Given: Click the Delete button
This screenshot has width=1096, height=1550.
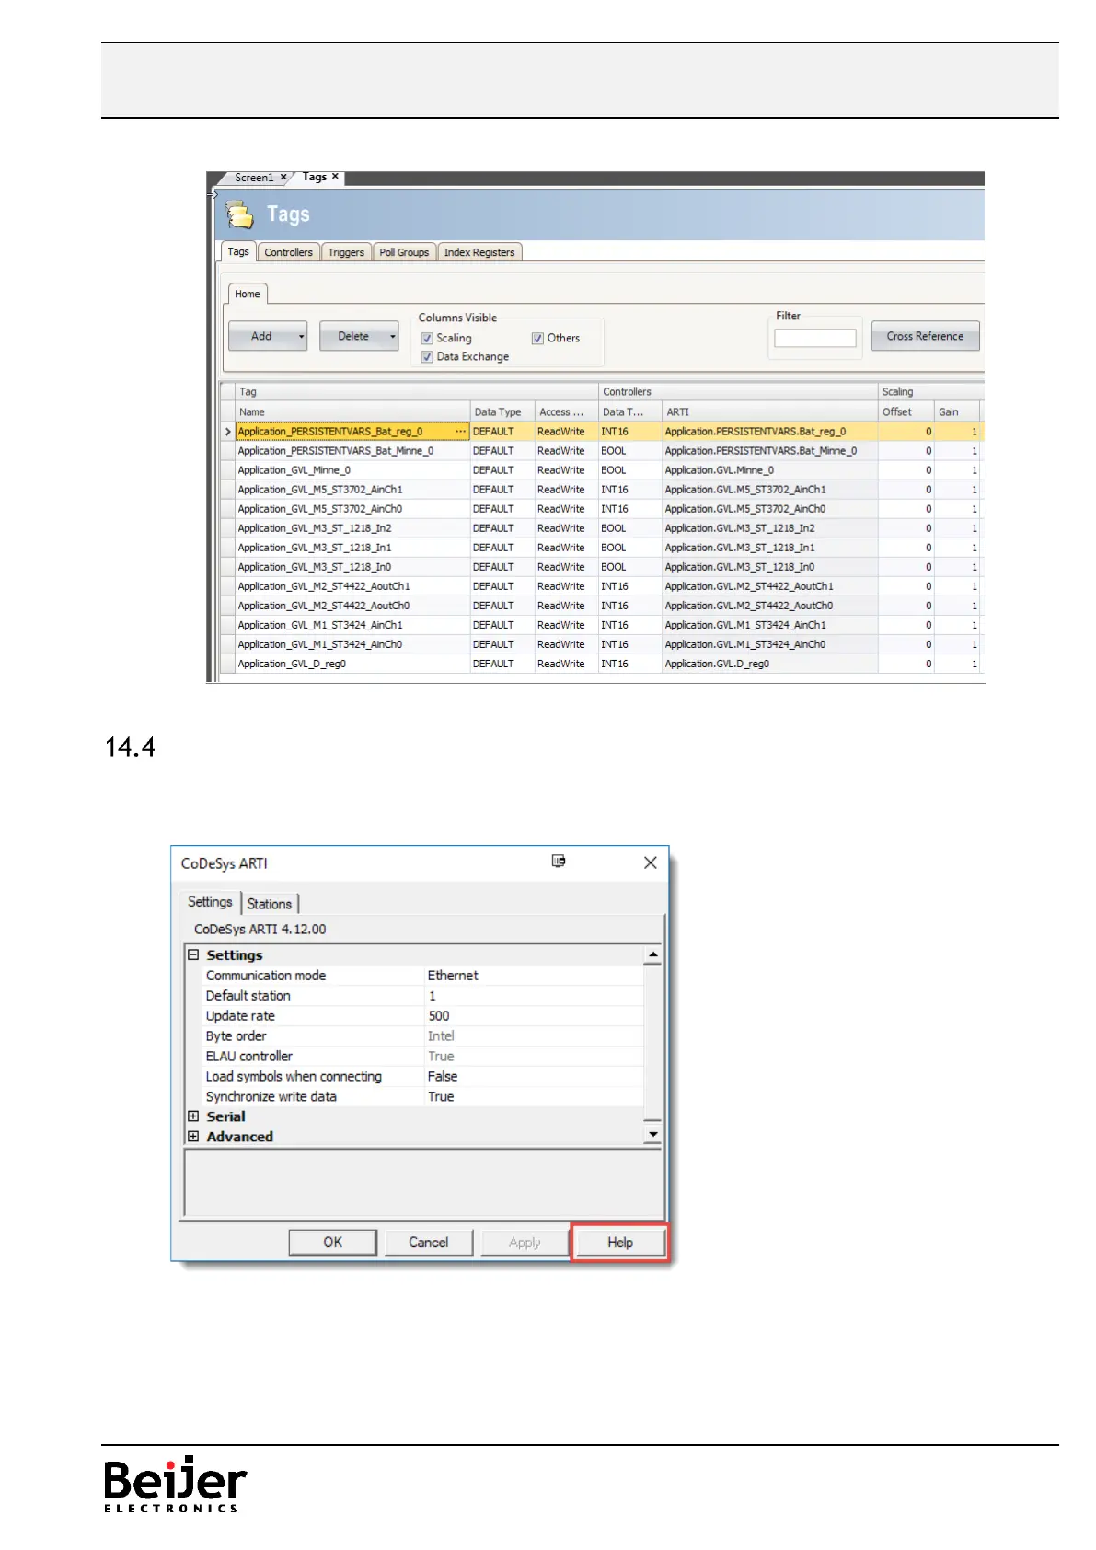Looking at the screenshot, I should click(353, 337).
